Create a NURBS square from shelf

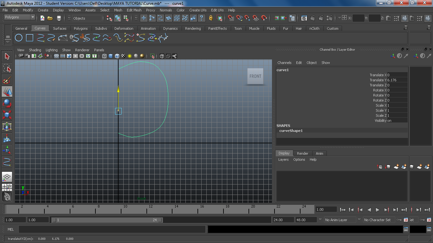[x=30, y=38]
